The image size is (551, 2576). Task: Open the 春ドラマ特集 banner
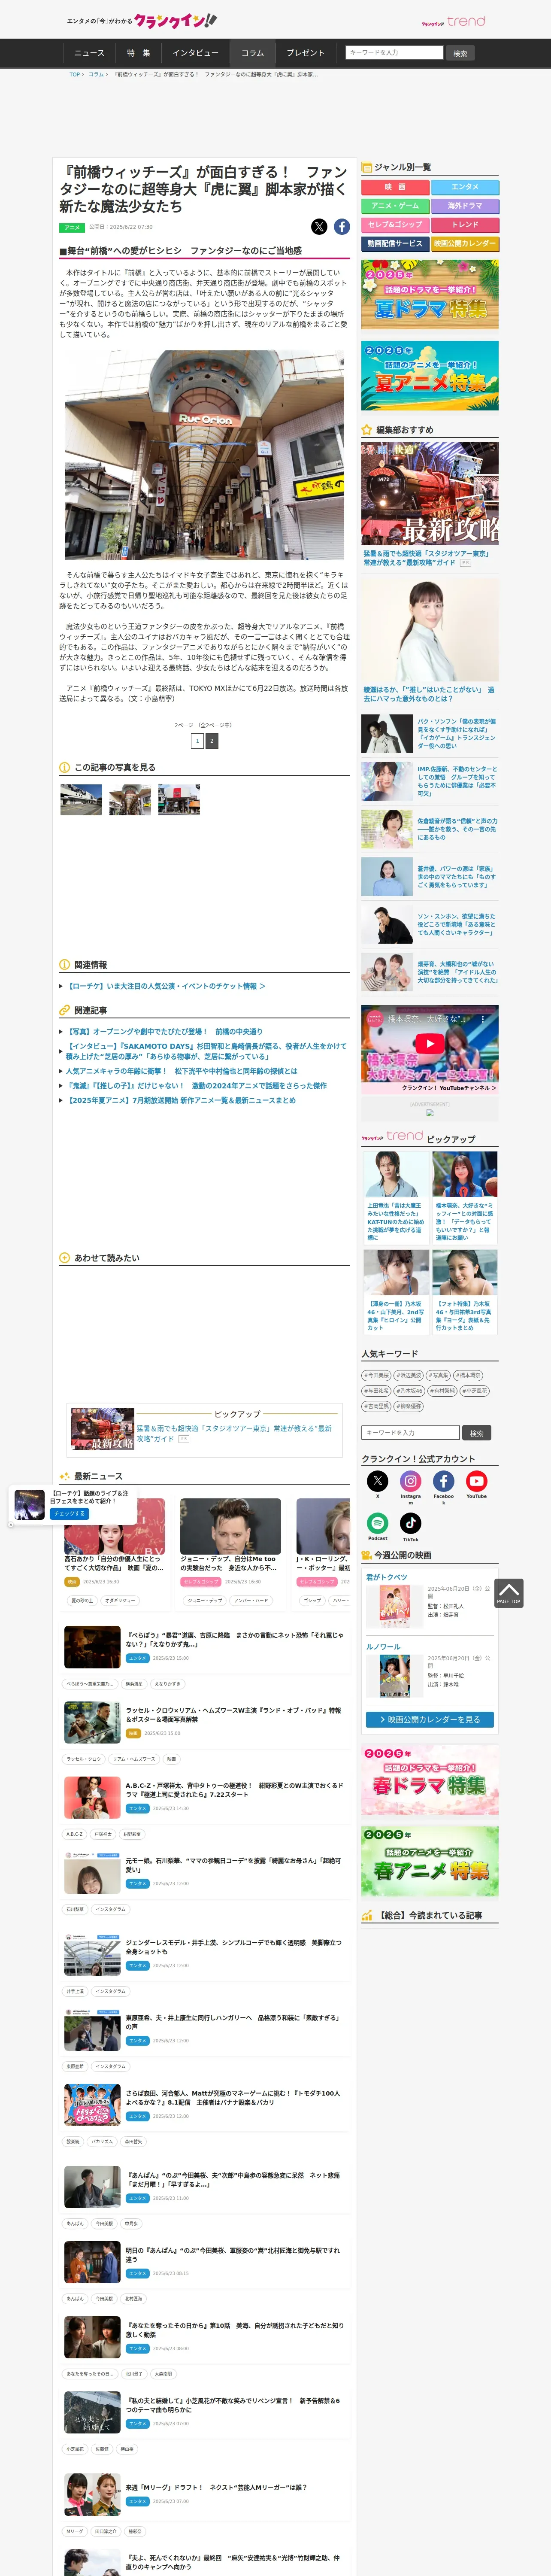pos(430,1780)
